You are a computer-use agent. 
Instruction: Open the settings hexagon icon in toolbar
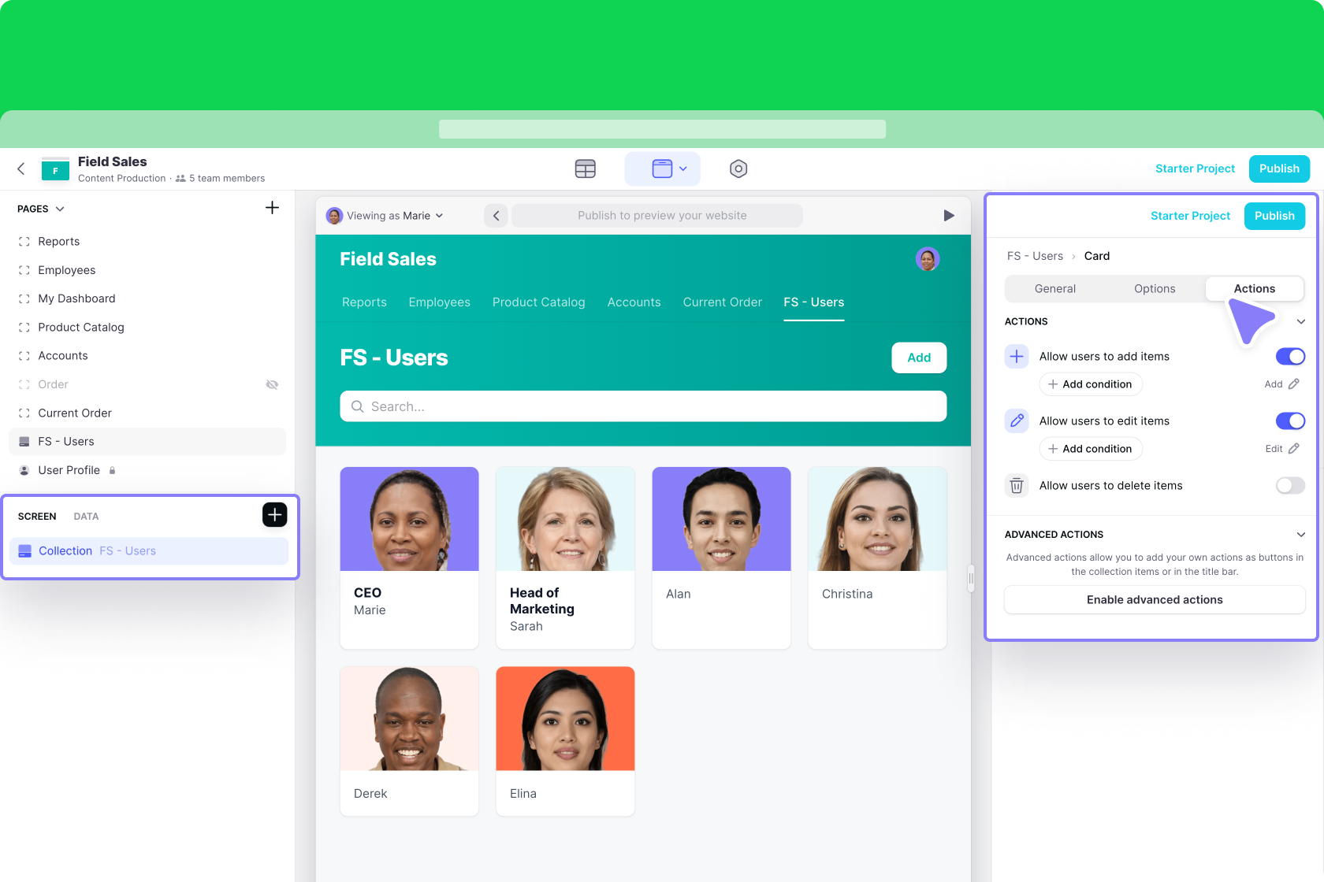coord(738,169)
